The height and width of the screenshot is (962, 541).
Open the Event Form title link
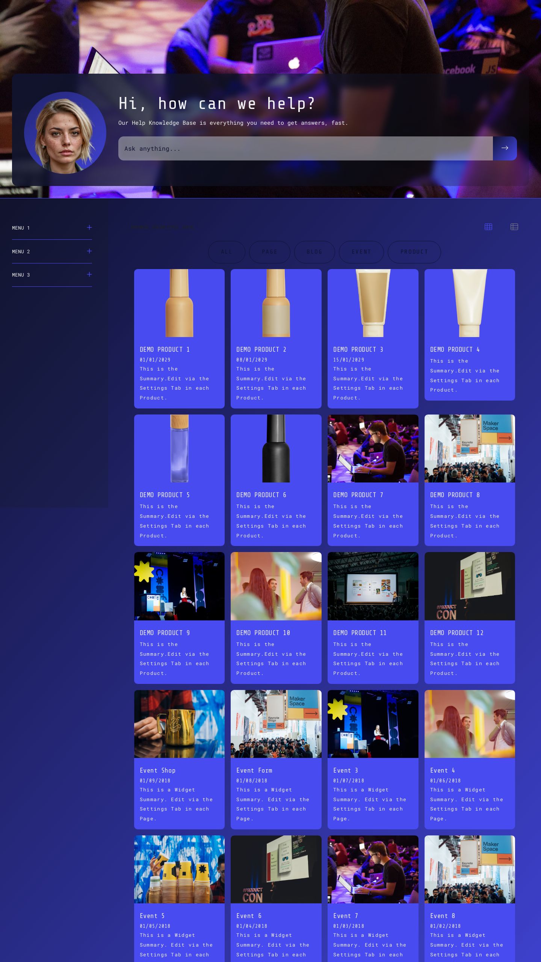pos(254,770)
